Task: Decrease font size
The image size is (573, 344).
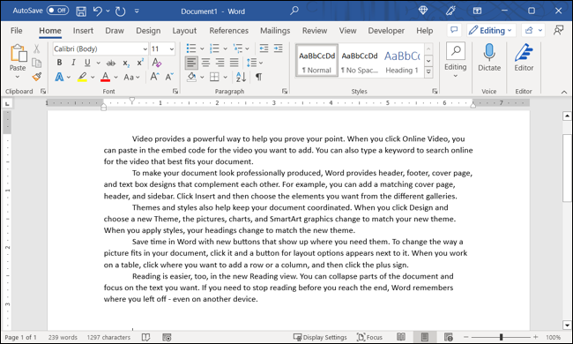Action: pos(169,77)
